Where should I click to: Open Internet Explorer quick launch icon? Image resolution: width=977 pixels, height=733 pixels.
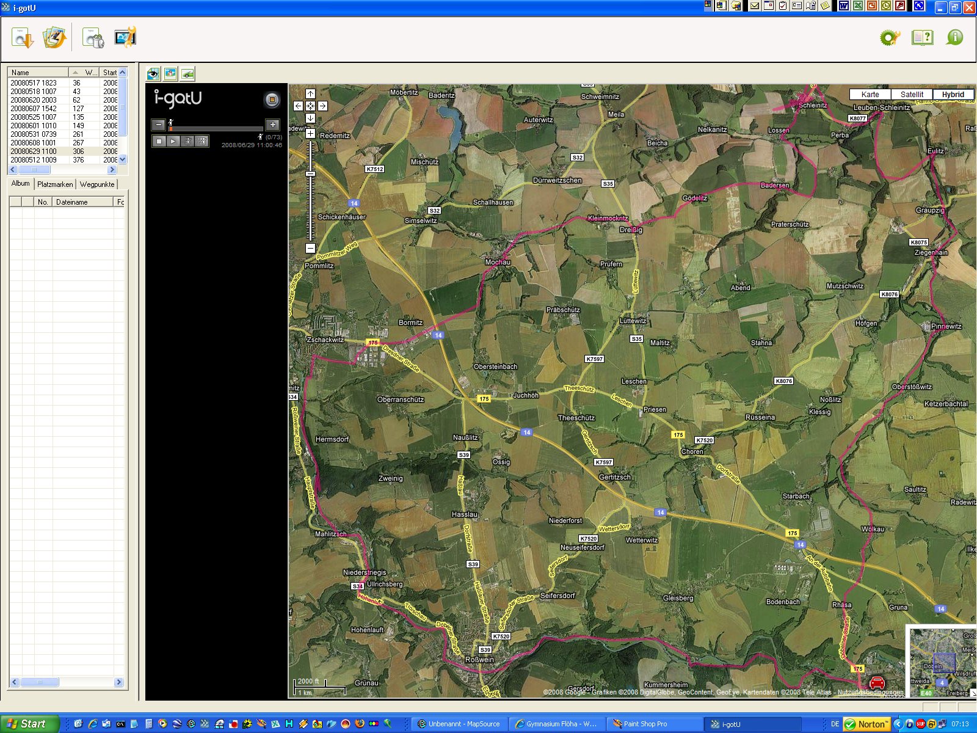pos(93,724)
